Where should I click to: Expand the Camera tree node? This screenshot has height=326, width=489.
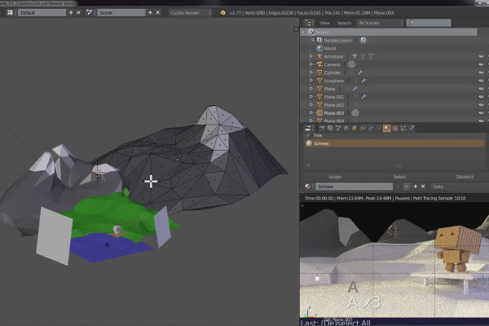point(311,64)
